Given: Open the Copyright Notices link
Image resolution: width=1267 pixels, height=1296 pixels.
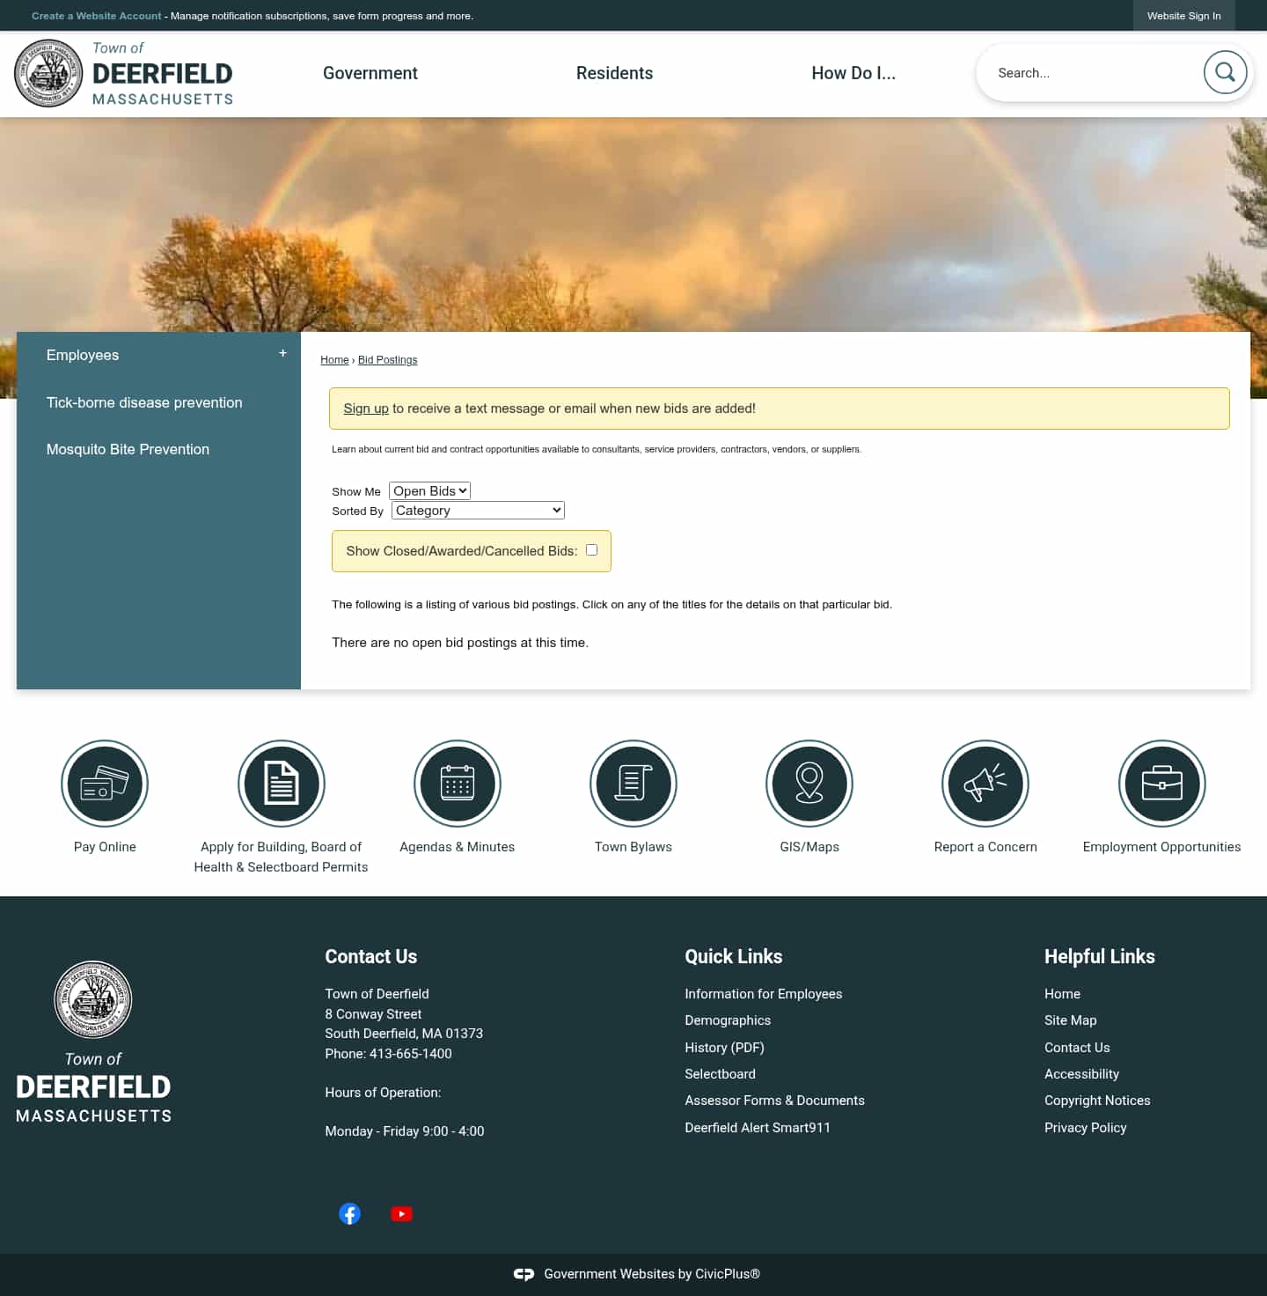Looking at the screenshot, I should pos(1097,1101).
